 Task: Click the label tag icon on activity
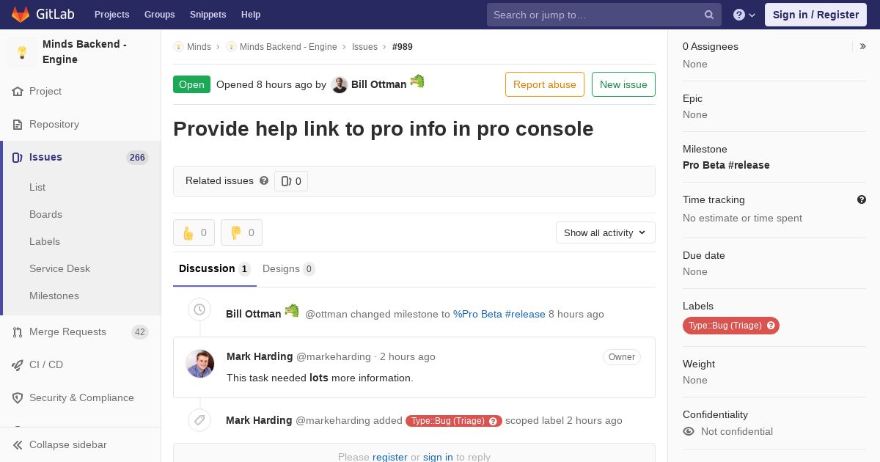[199, 420]
